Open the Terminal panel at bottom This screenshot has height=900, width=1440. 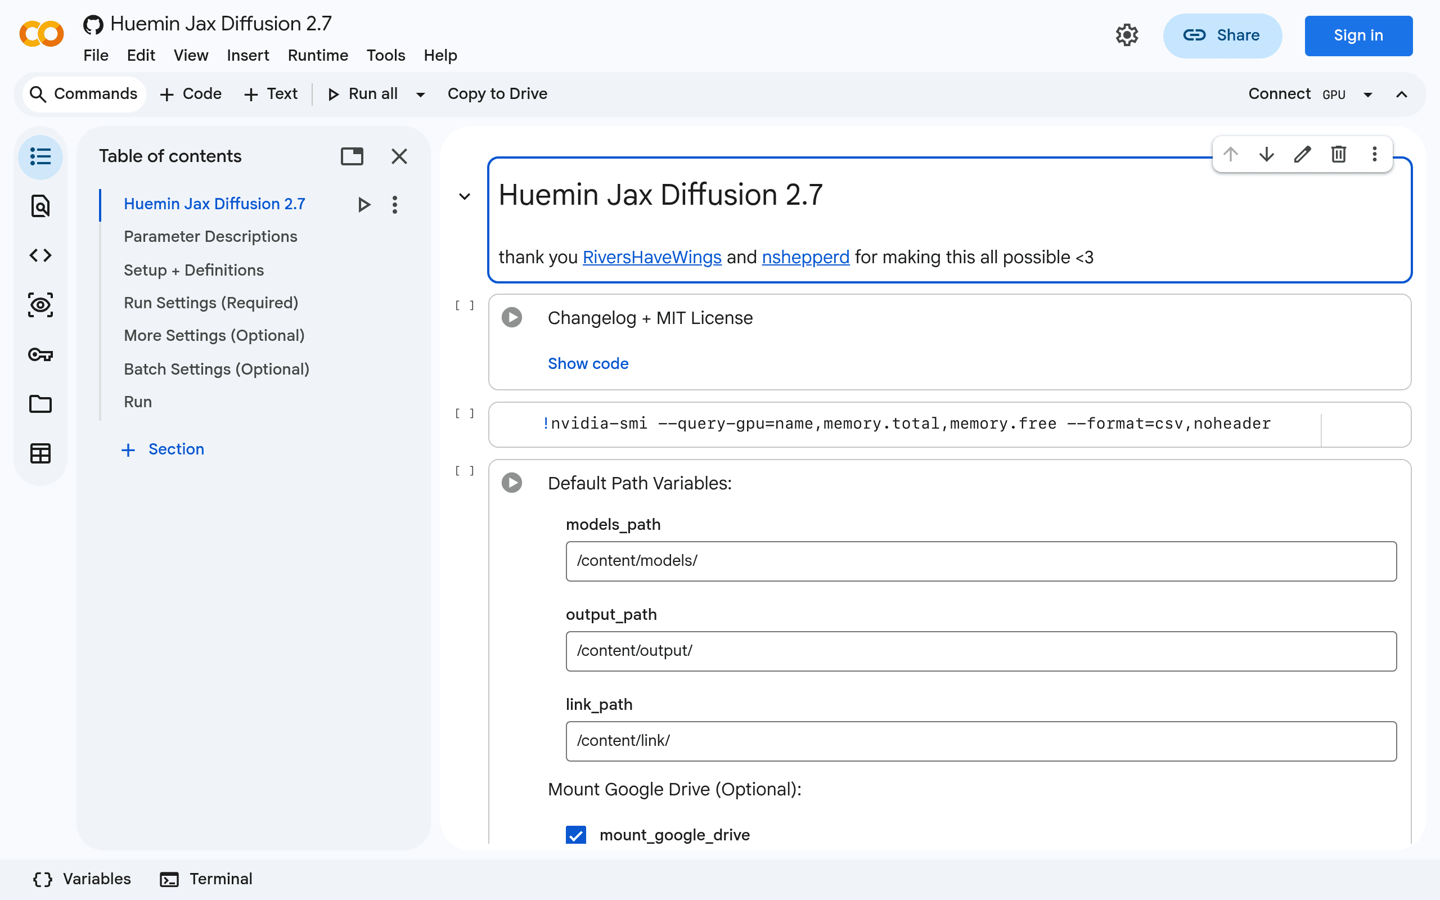tap(206, 879)
